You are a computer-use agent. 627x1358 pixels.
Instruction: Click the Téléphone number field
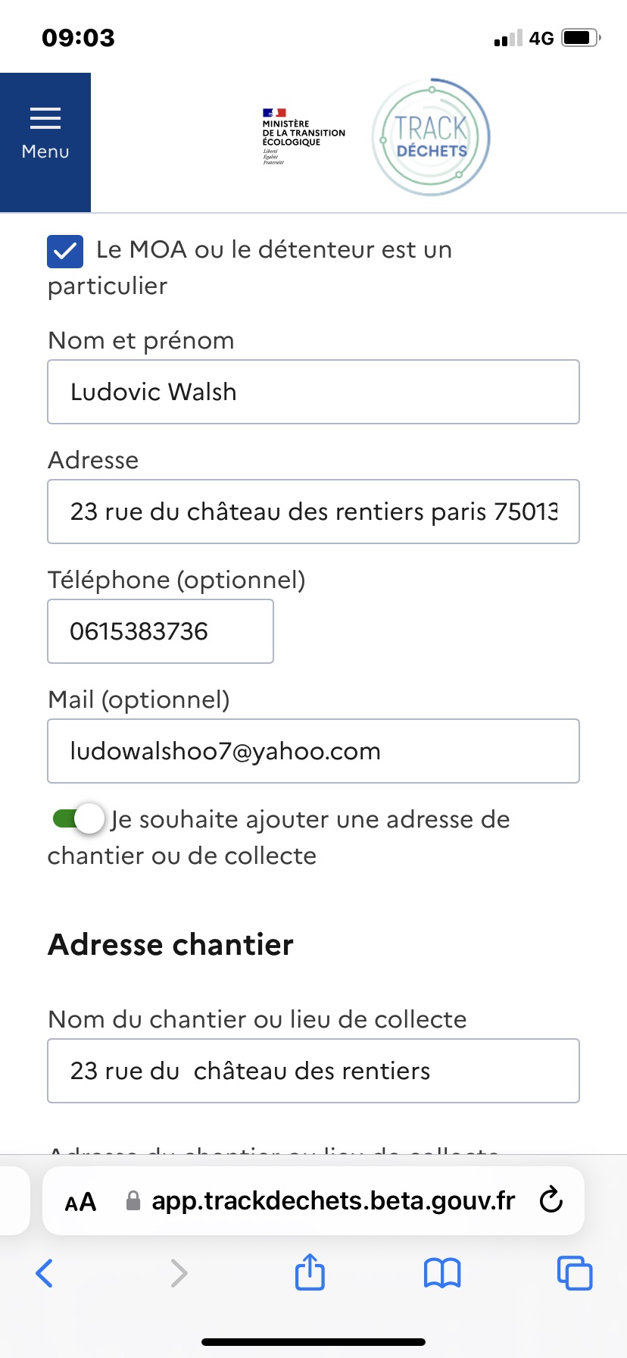(161, 631)
